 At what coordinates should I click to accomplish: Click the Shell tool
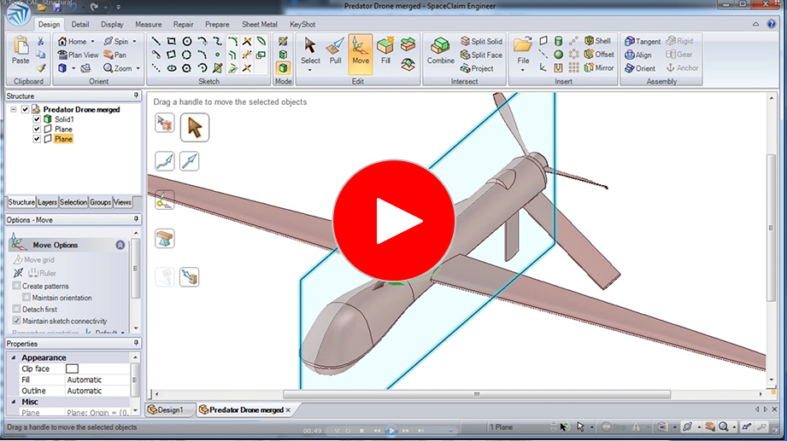pyautogui.click(x=597, y=41)
